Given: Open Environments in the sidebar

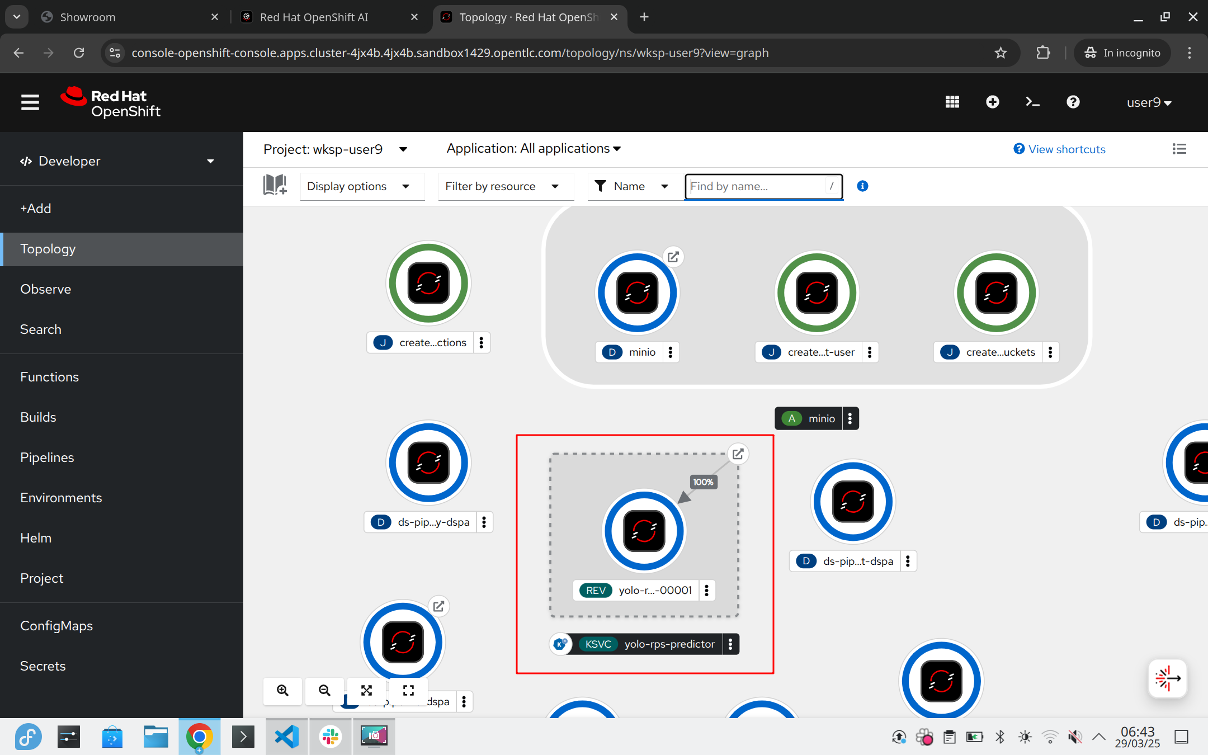Looking at the screenshot, I should click(121, 498).
